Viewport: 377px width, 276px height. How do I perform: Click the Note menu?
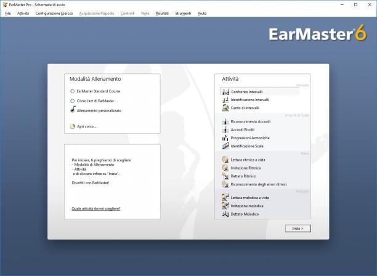[145, 13]
